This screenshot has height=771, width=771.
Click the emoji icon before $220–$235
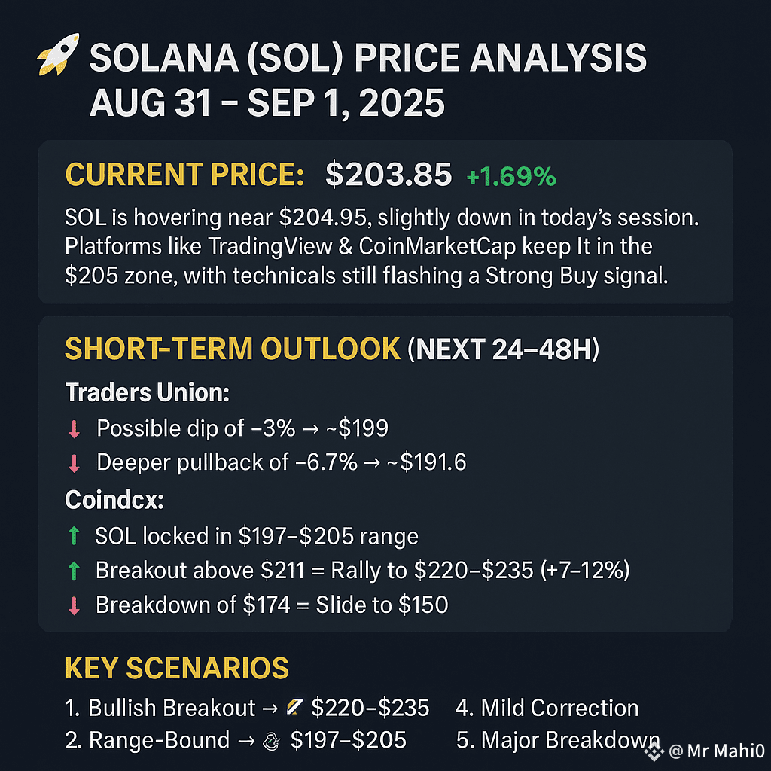294,708
